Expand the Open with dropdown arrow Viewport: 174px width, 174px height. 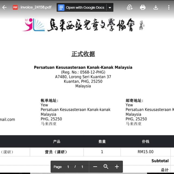(110, 8)
